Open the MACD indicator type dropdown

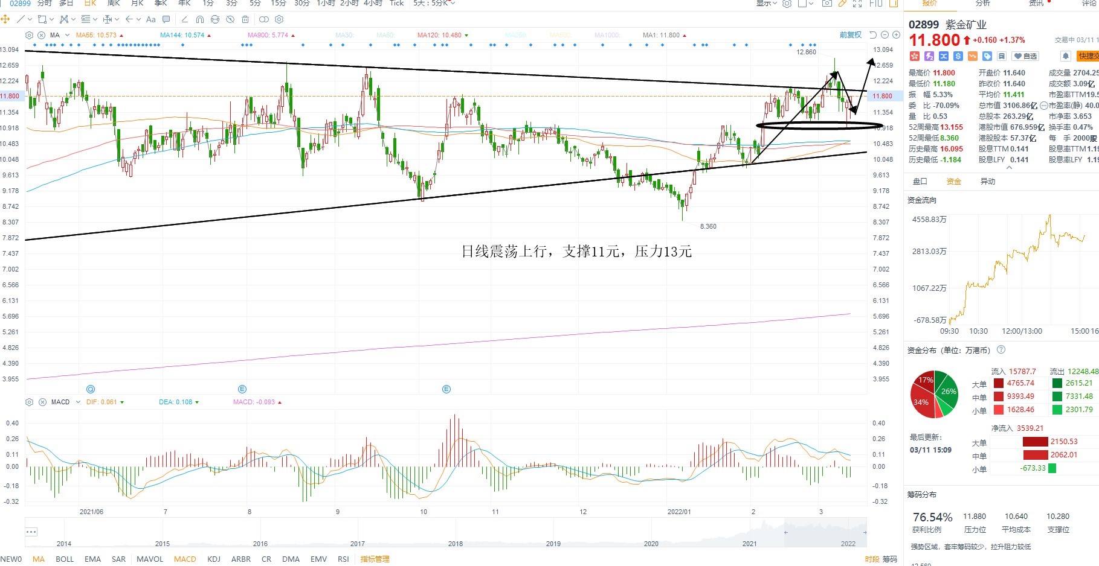[x=78, y=402]
